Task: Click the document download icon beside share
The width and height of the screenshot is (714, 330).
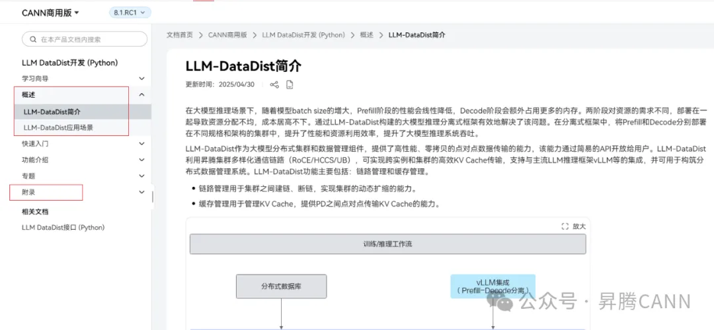Action: (290, 84)
